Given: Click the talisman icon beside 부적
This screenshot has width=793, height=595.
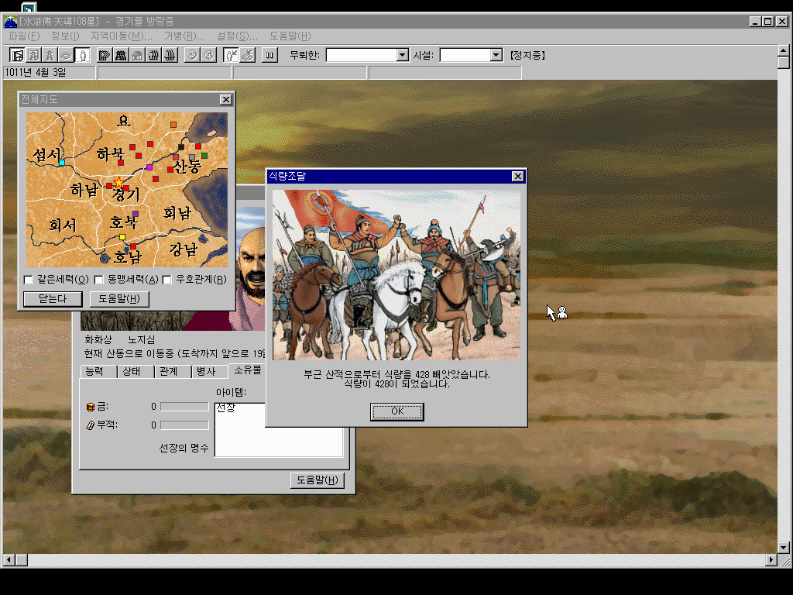Looking at the screenshot, I should coord(91,425).
